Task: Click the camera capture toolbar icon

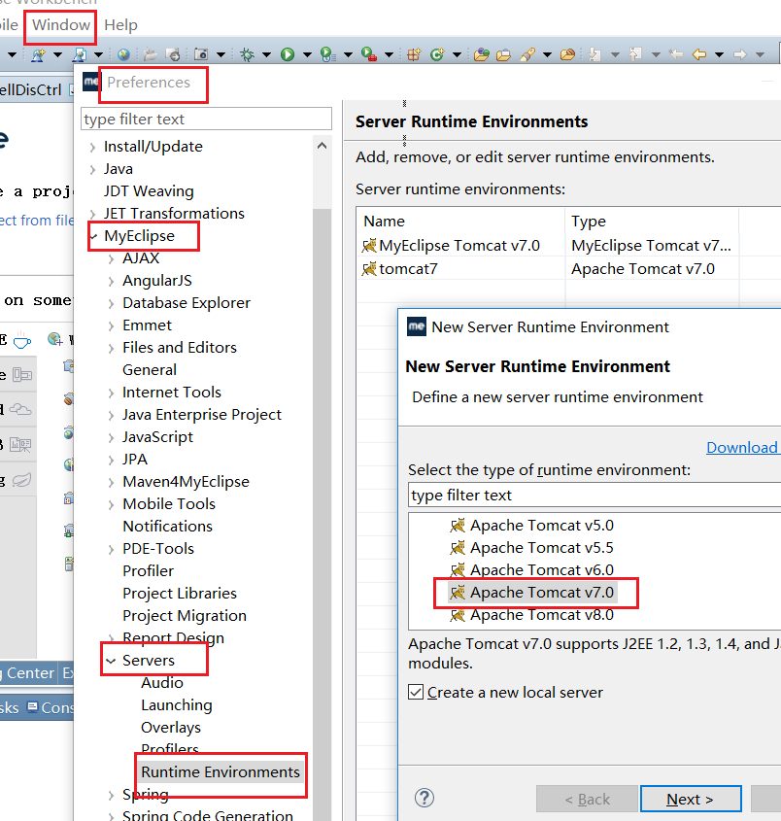Action: pyautogui.click(x=201, y=54)
